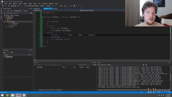Open the FILE menu
The image size is (172, 97).
point(2,4)
